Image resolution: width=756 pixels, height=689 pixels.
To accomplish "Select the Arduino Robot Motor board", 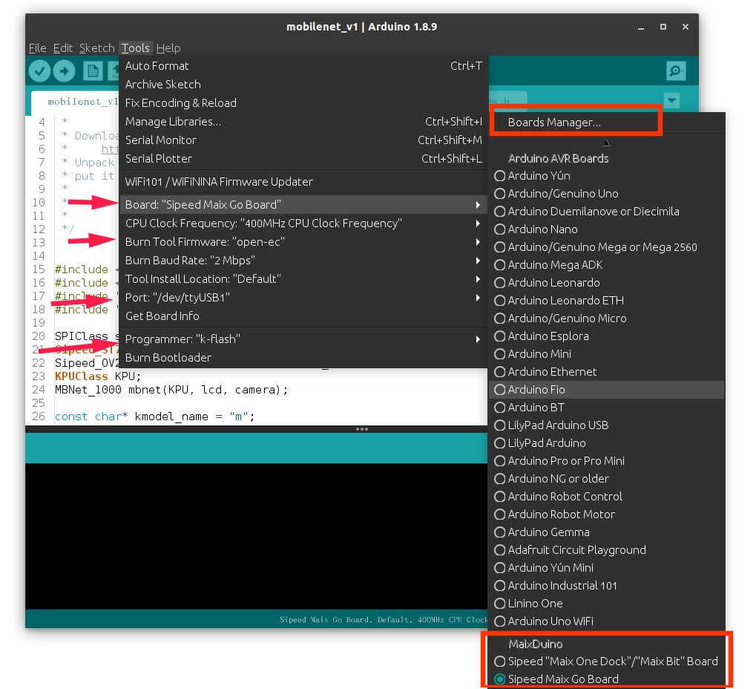I will [x=607, y=515].
